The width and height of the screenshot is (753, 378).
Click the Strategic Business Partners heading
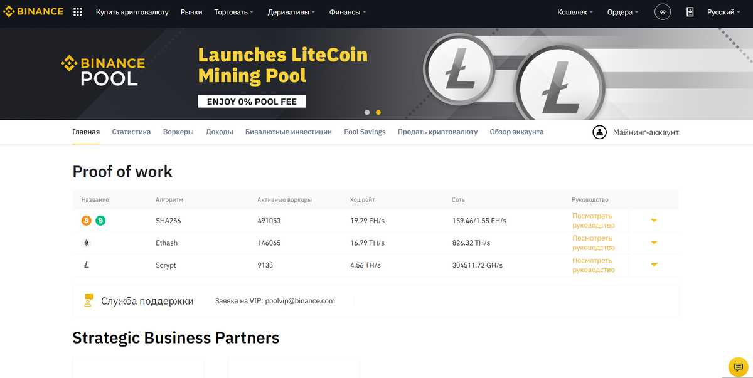coord(176,338)
